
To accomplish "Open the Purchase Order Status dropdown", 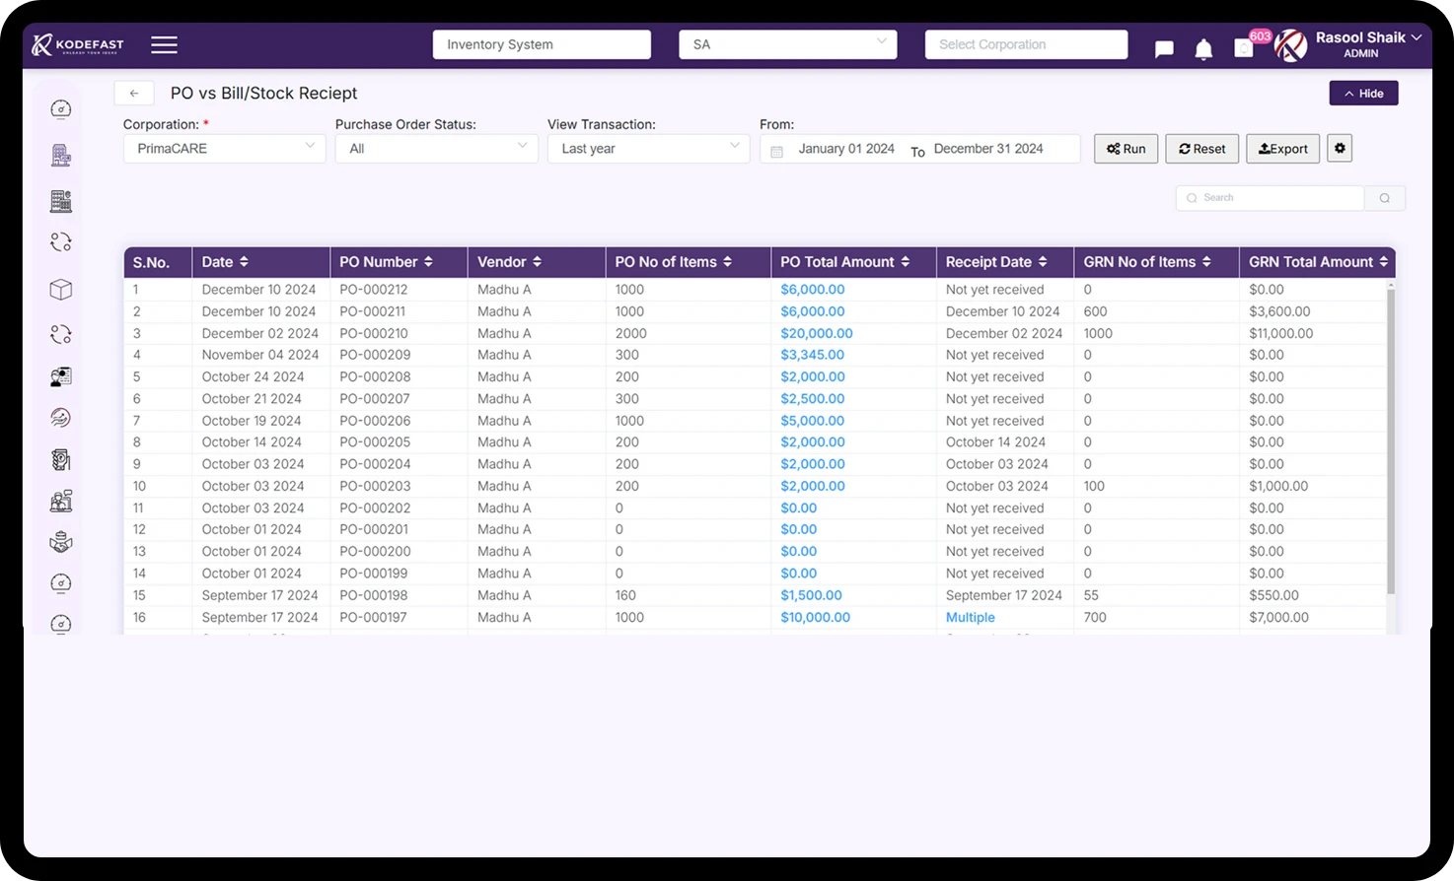I will [x=437, y=149].
